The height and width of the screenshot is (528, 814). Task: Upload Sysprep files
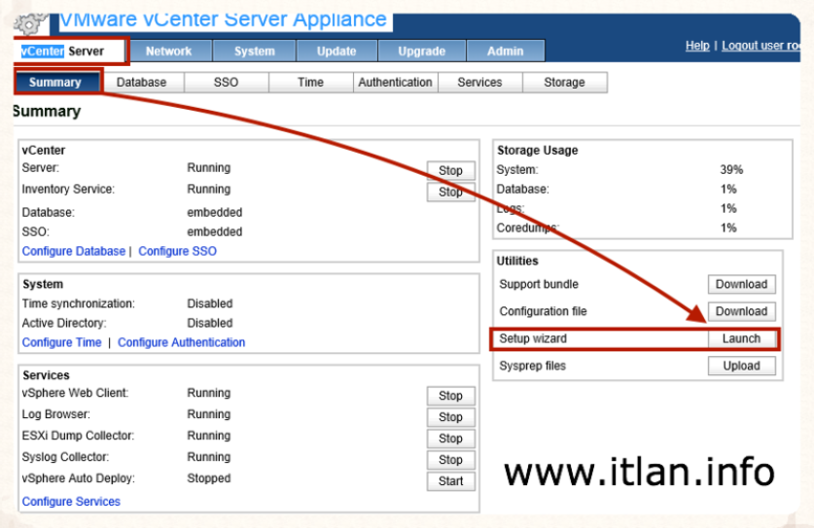pos(741,367)
